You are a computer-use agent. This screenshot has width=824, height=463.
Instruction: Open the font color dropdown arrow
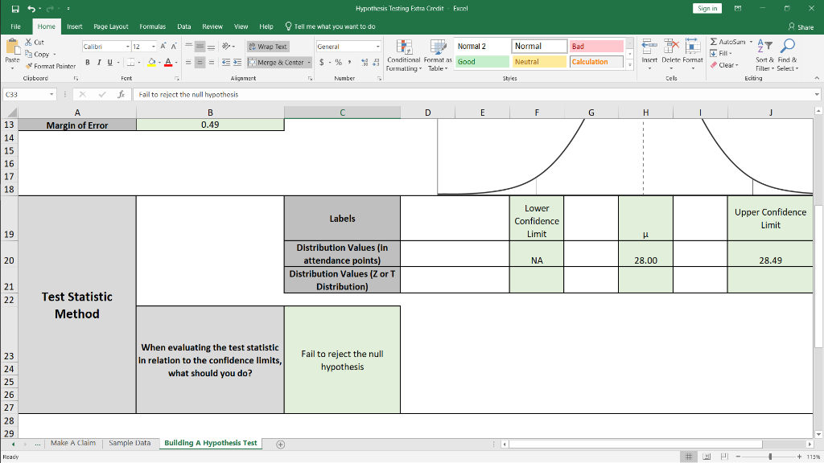pos(176,63)
